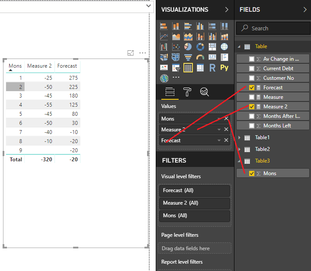The width and height of the screenshot is (311, 271).
Task: Uncheck the Measure 2 field checkbox
Action: (252, 107)
